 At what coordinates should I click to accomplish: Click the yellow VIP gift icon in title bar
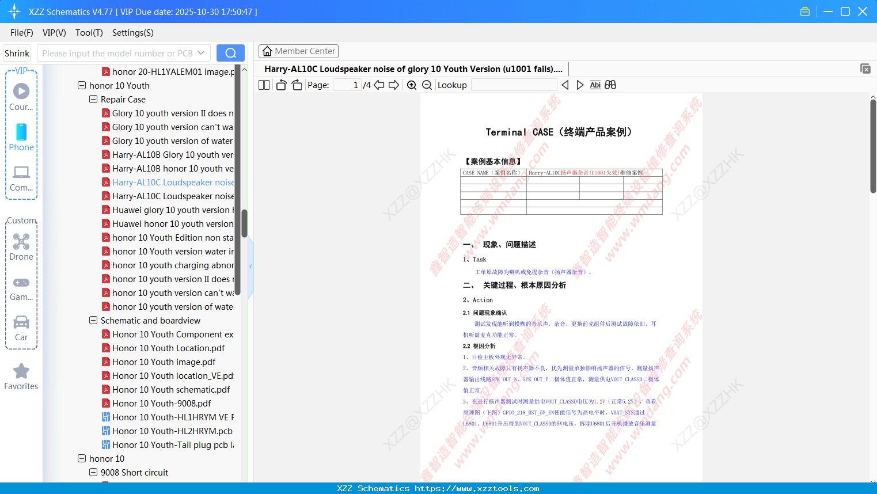[805, 12]
